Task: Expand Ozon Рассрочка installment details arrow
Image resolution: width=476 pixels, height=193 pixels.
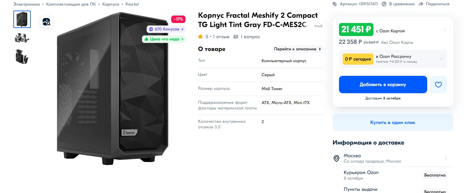Action: [x=441, y=59]
